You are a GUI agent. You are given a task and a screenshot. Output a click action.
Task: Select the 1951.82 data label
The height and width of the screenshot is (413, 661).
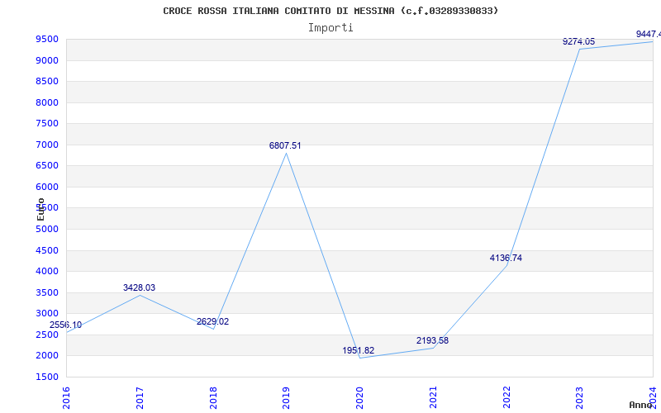point(359,350)
